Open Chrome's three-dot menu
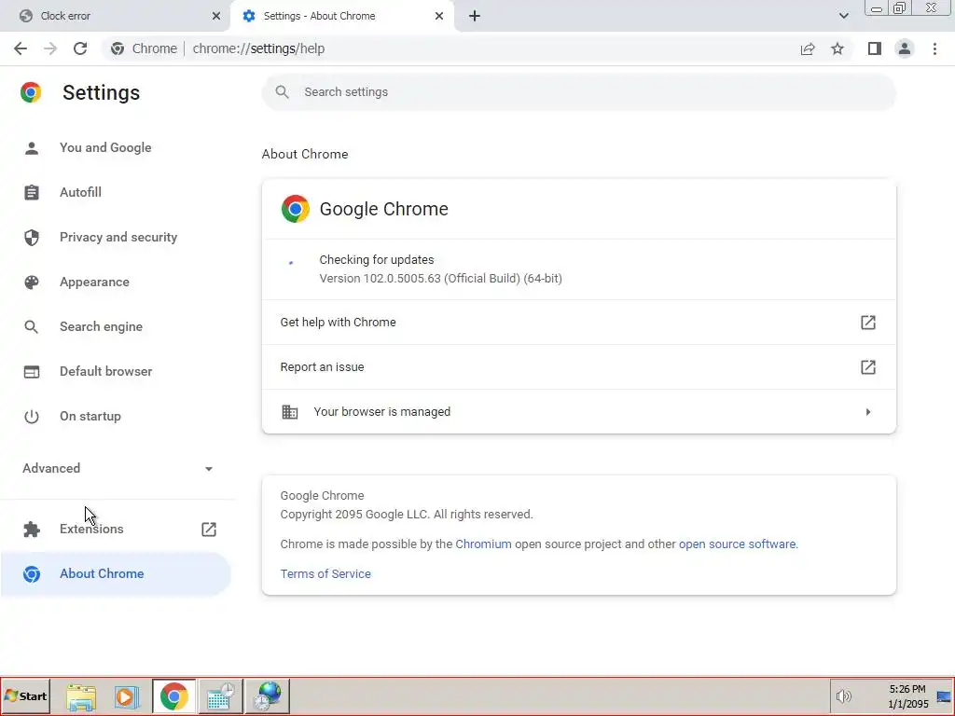 coord(934,48)
